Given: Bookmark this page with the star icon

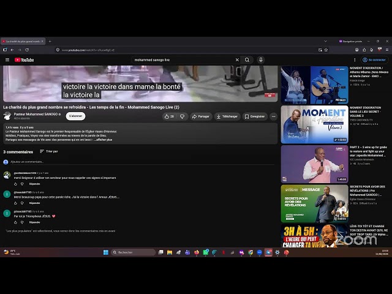Looking at the screenshot, I should 326,50.
